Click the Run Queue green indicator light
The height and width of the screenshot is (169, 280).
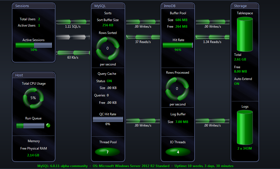tap(48, 125)
